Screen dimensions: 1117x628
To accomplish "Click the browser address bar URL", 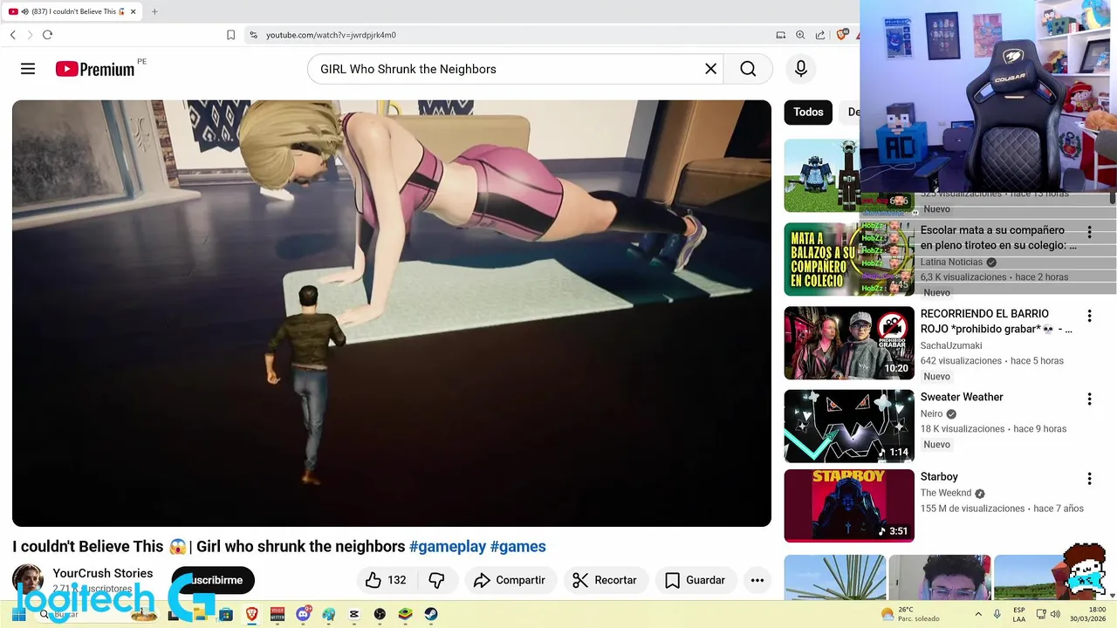I will (x=331, y=35).
